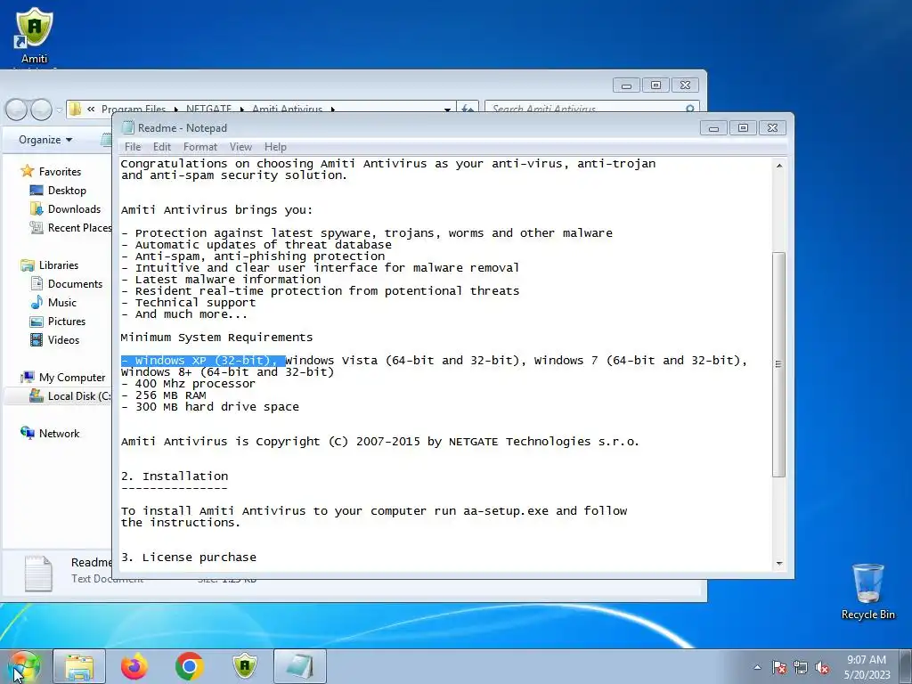This screenshot has width=912, height=684.
Task: Open the network tray icon
Action: pos(801,667)
